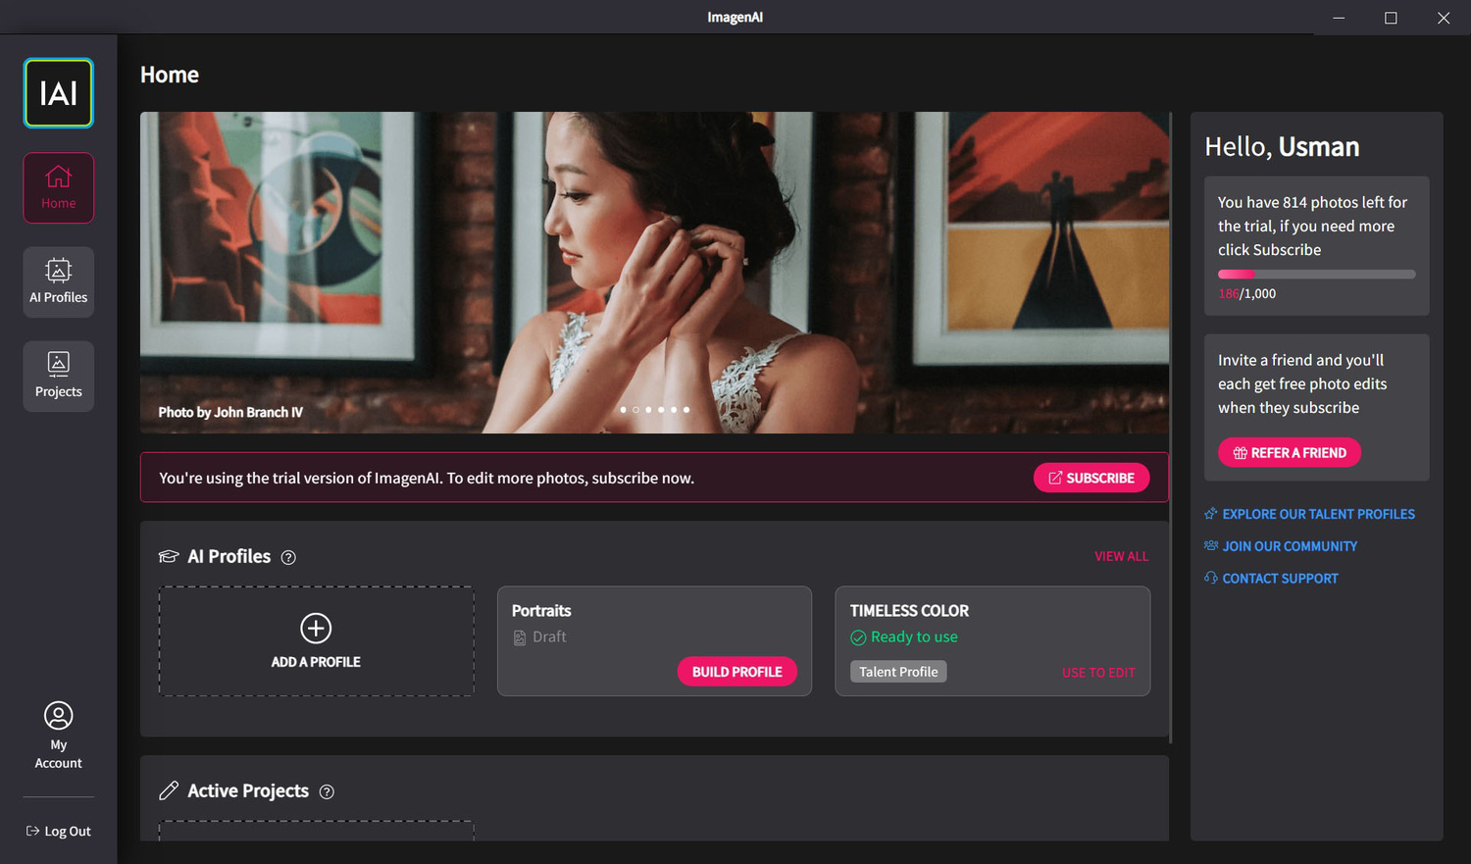Viewport: 1471px width, 864px height.
Task: Click the Active Projects pencil icon
Action: point(169,790)
